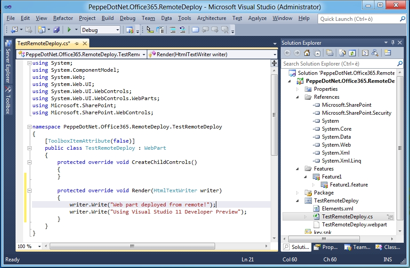Select Elements.xml in Solution Explorer

point(337,209)
